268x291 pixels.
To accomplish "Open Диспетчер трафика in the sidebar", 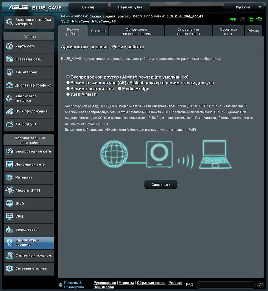I will [x=29, y=85].
